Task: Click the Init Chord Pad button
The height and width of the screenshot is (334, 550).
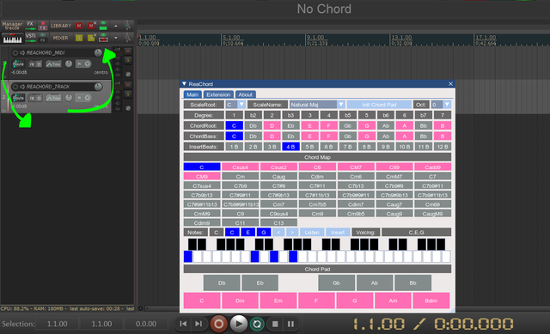Action: [379, 105]
